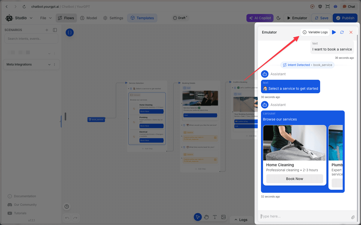Viewport: 361px width, 225px height.
Task: Click the play icon in Emulator header
Action: [x=334, y=32]
